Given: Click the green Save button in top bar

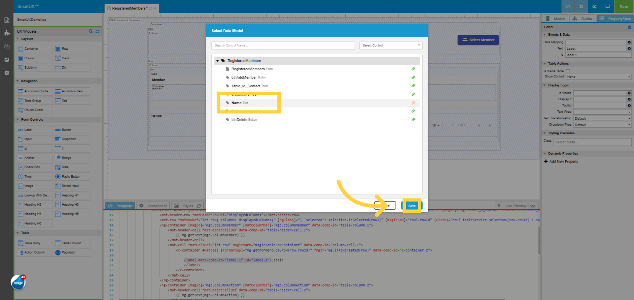Looking at the screenshot, I should 624,7.
